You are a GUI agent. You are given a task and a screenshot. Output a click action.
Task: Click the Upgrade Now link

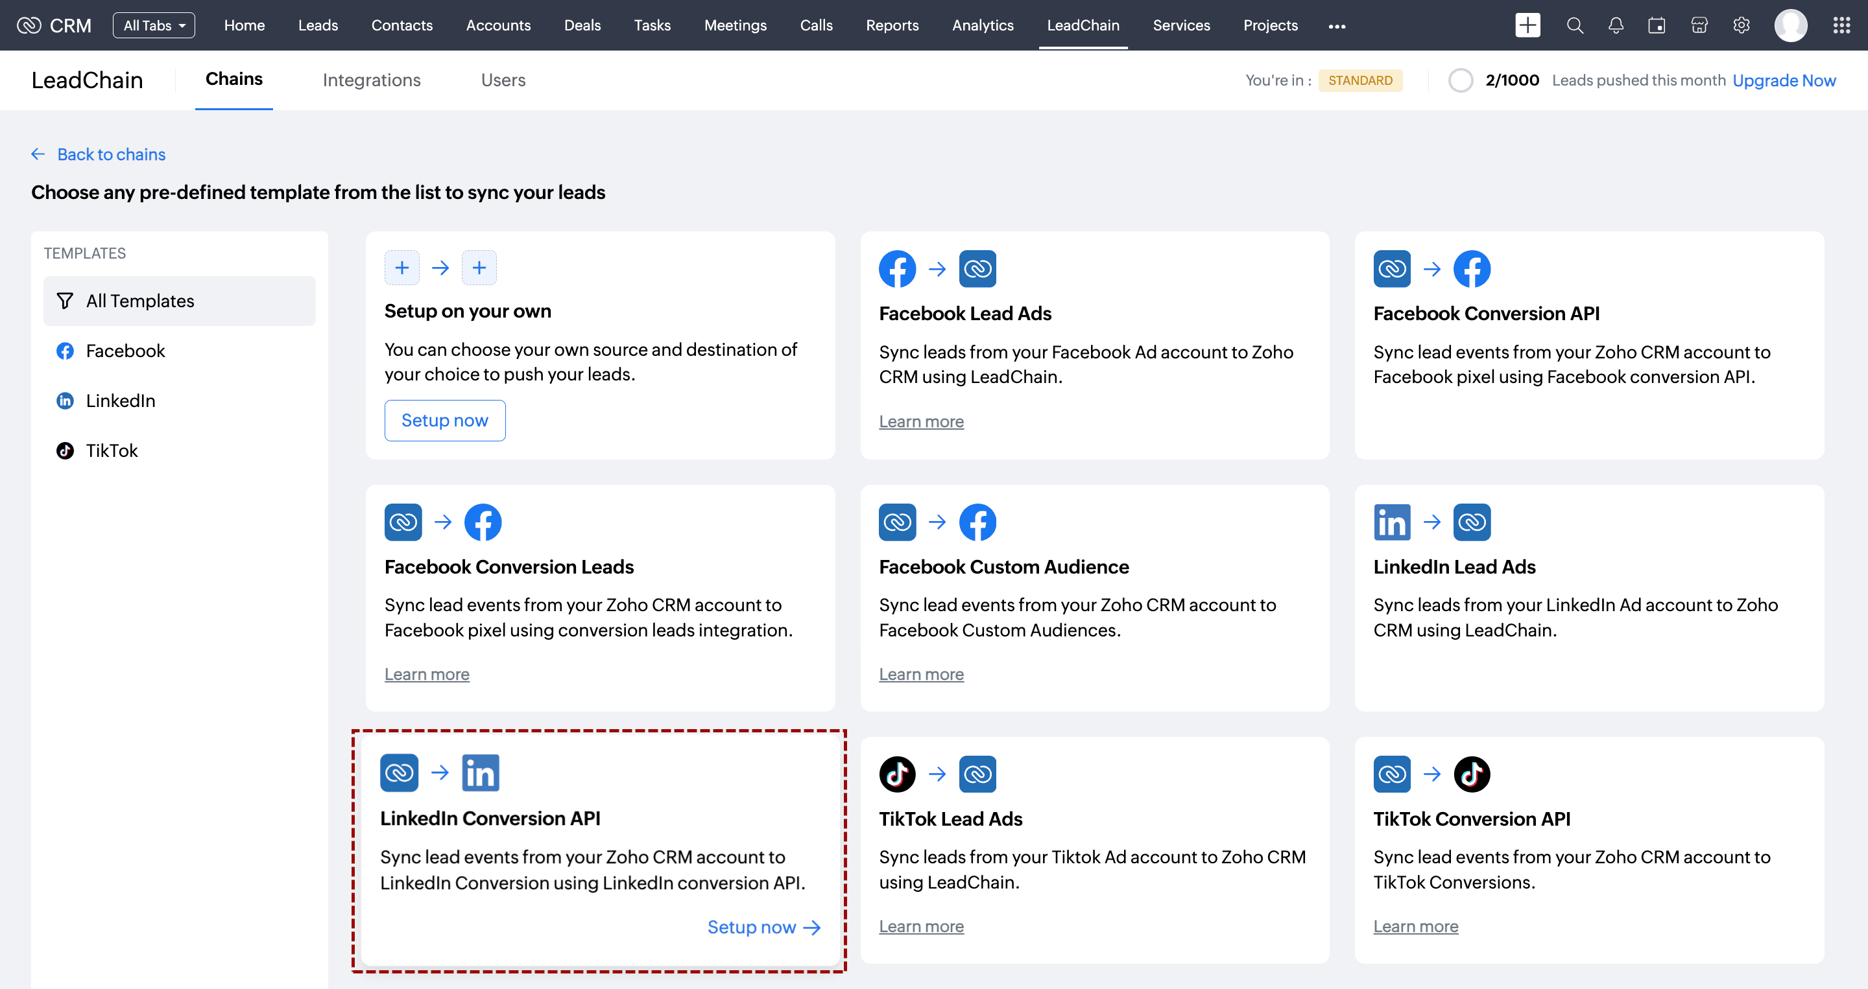click(x=1783, y=80)
